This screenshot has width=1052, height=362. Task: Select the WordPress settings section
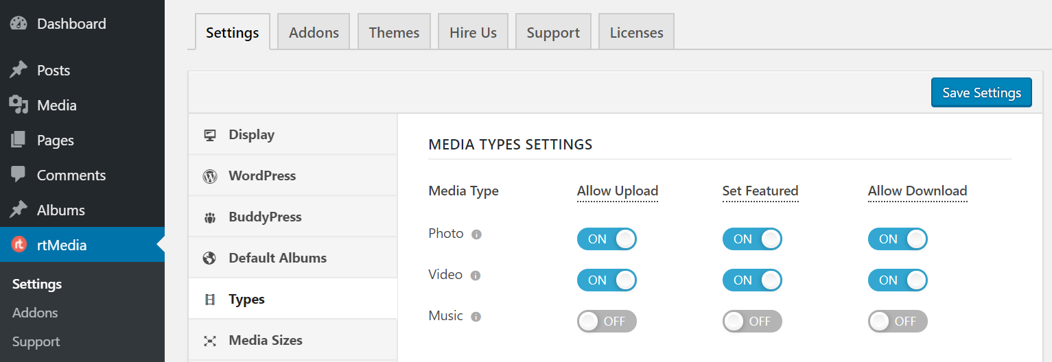[x=293, y=176]
